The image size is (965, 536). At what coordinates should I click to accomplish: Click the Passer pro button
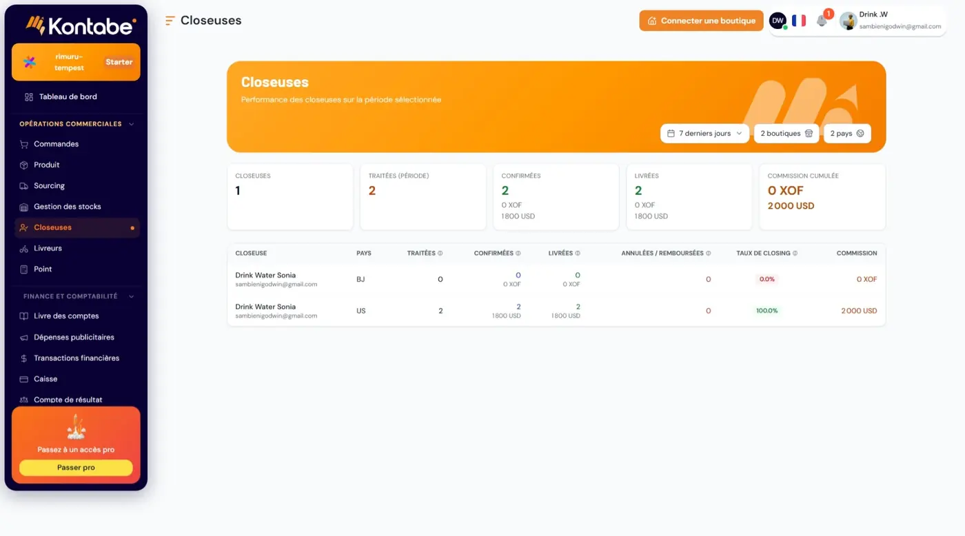pos(76,467)
